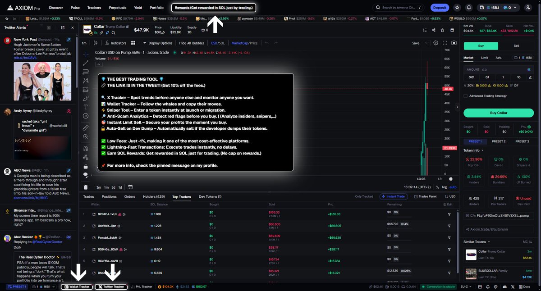Select the ruler measure tool
Viewport: 541px width, 291px height.
86,127
